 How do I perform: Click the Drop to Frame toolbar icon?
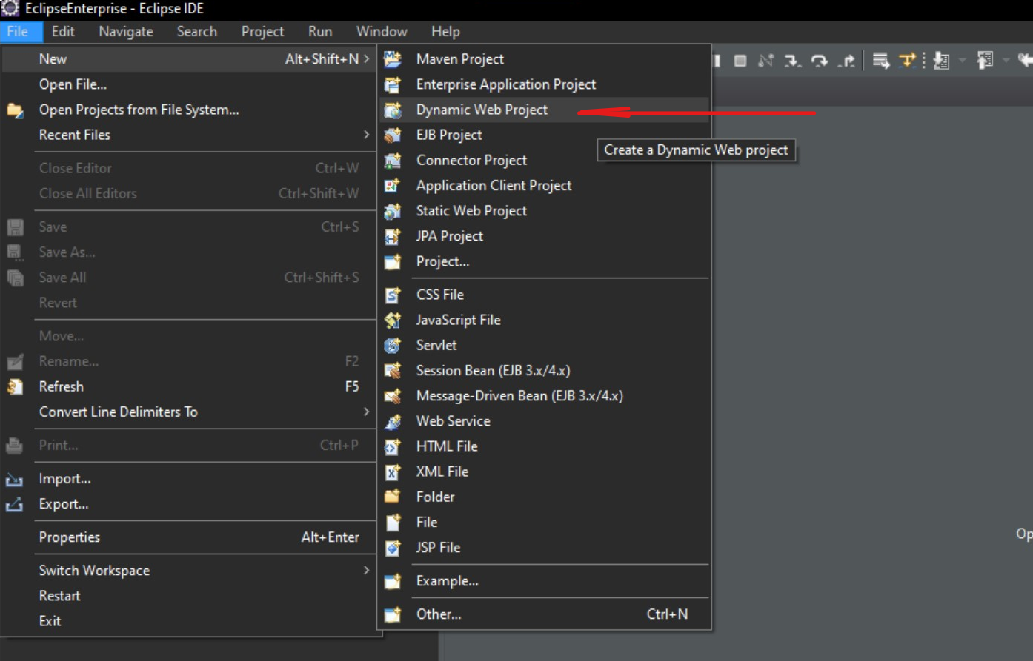[880, 61]
